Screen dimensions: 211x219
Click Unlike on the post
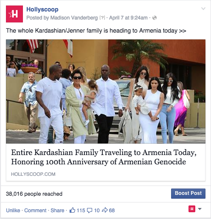13,211
